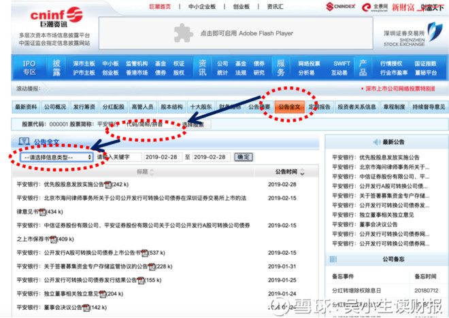The height and width of the screenshot is (318, 449).
Task: Switch to the 章程制度 tab
Action: tap(395, 107)
